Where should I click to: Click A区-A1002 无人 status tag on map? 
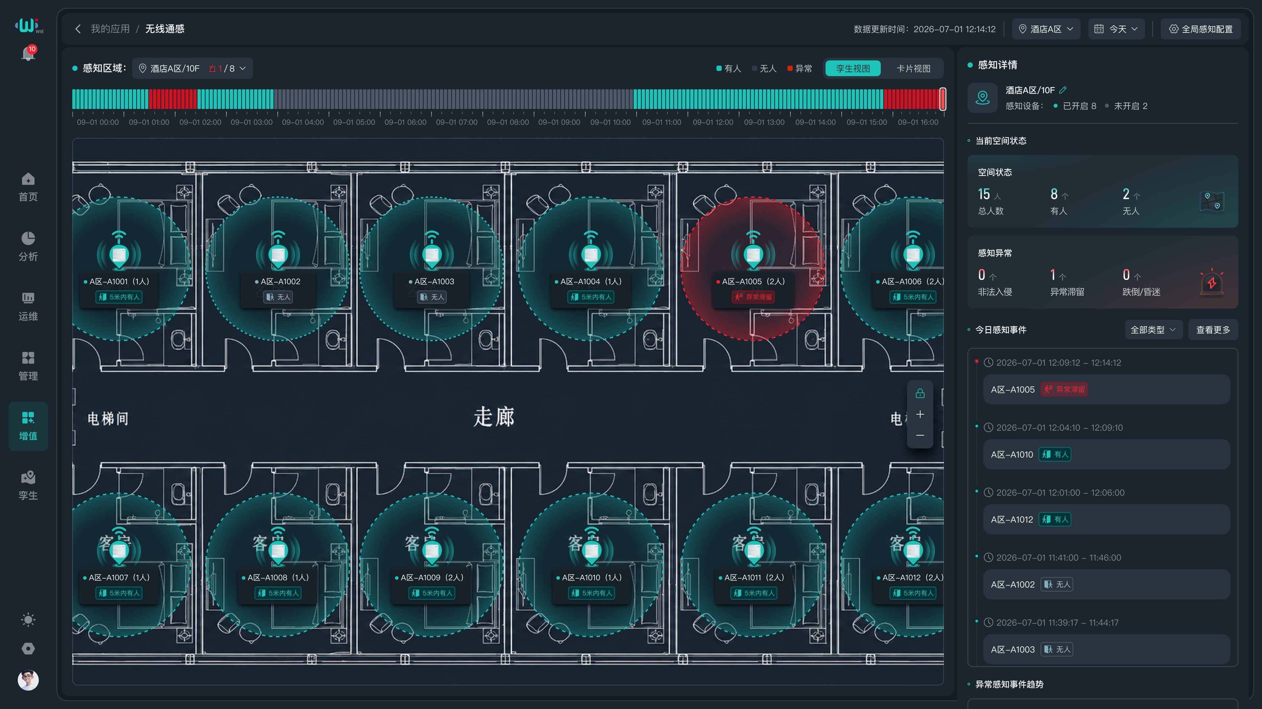pos(278,297)
